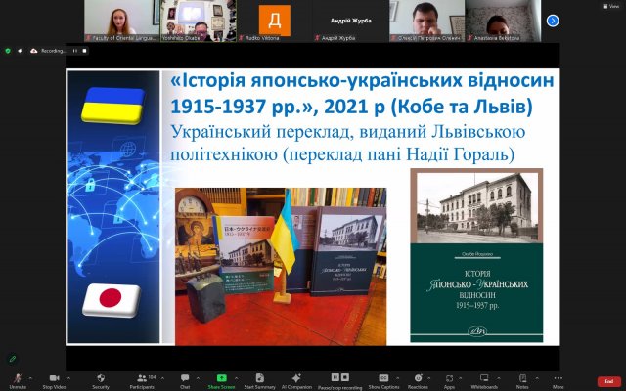Screen dimensions: 626x391
Task: Expand the audio options arrow beside Unmute
Action: pyautogui.click(x=32, y=377)
